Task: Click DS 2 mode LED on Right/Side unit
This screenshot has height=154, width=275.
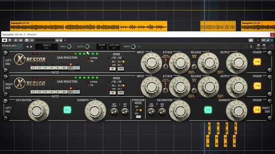Action: 123,86
